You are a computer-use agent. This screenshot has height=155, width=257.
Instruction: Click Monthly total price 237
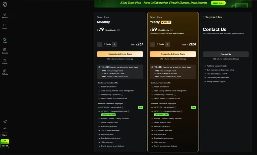(140, 44)
